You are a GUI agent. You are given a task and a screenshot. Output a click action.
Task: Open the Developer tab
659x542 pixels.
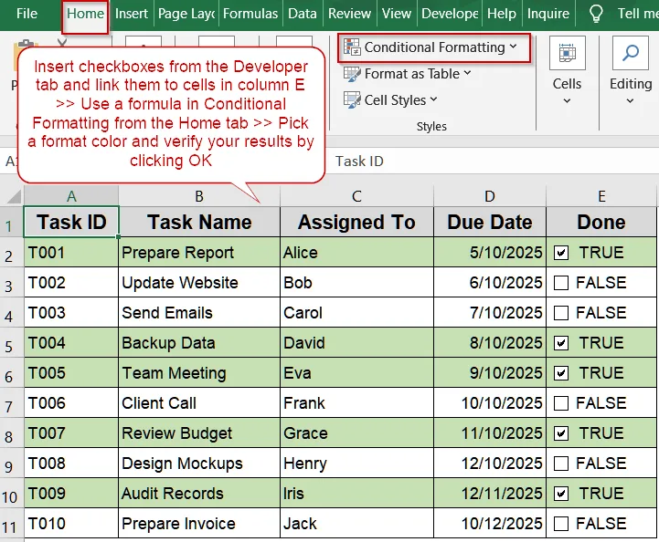tap(450, 14)
